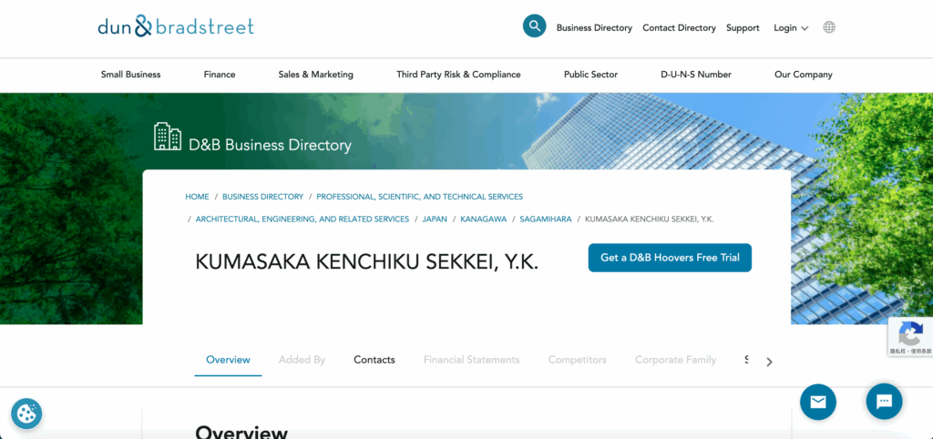Click SAGAMIHARA breadcrumb

(546, 219)
